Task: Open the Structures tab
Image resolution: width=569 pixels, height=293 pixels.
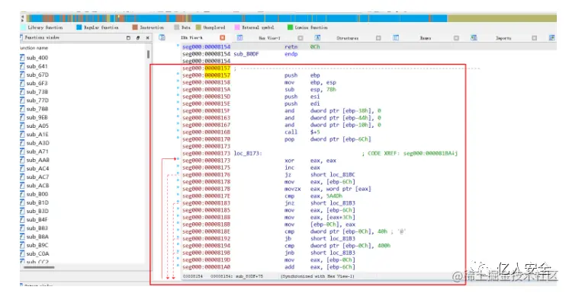Action: click(348, 38)
